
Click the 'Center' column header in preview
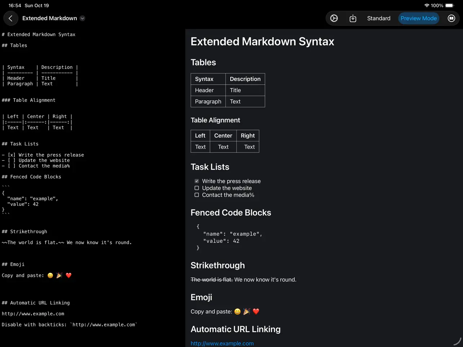(x=223, y=136)
